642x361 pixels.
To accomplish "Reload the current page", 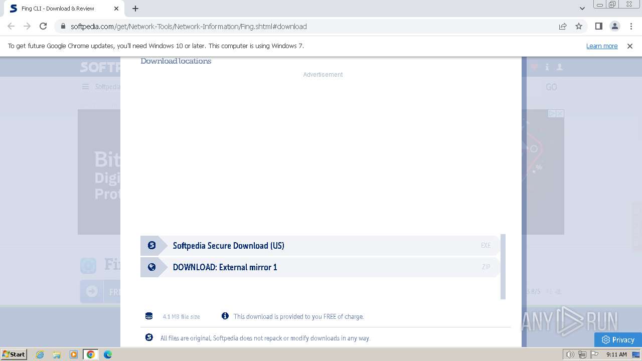I will pos(43,26).
